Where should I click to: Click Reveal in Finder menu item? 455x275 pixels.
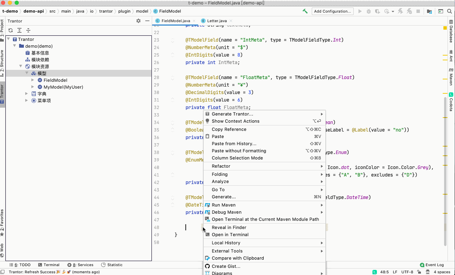point(264,228)
